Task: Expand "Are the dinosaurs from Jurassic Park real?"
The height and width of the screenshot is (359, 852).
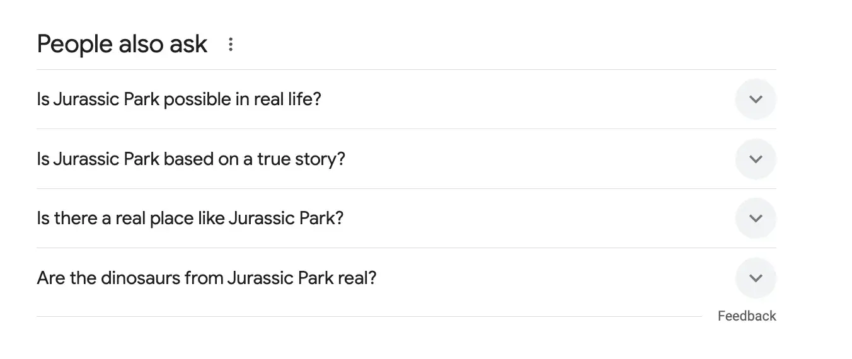Action: 206,278
